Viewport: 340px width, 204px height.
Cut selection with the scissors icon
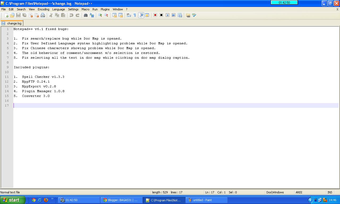[51, 15]
